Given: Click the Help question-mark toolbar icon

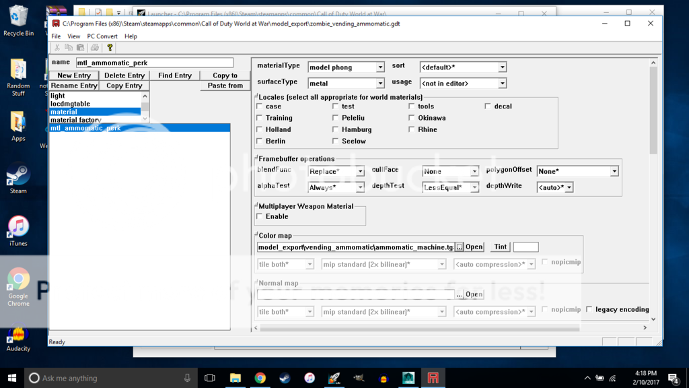Looking at the screenshot, I should point(110,48).
